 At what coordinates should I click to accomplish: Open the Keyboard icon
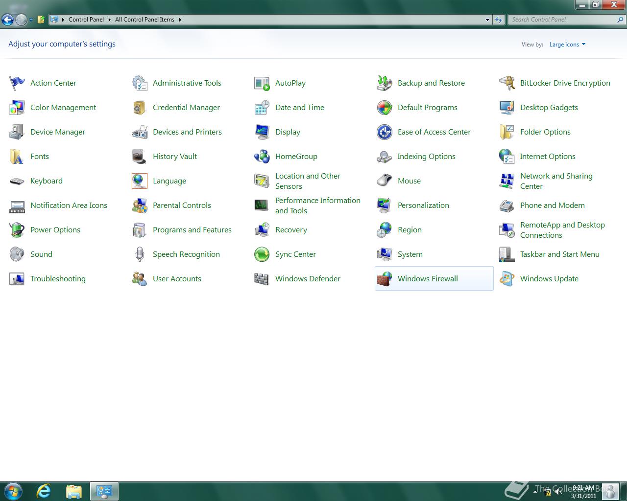click(x=17, y=181)
